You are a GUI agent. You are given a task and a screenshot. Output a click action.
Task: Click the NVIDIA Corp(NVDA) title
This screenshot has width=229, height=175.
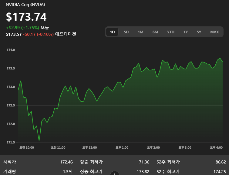[25, 5]
